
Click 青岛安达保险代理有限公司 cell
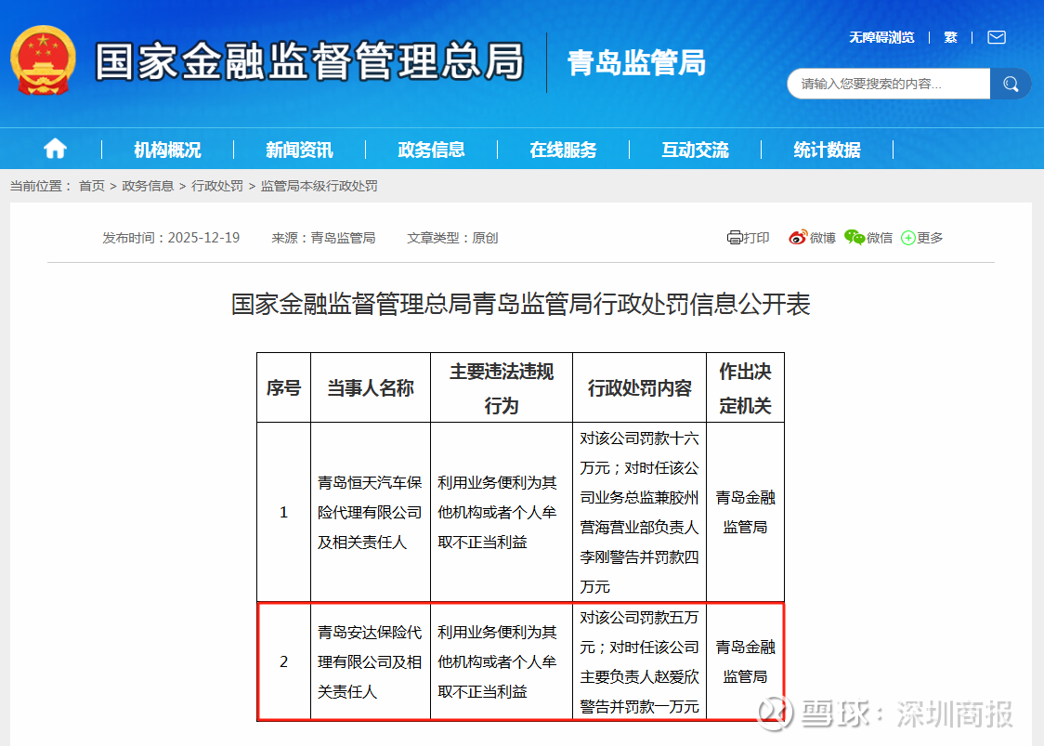[371, 661]
